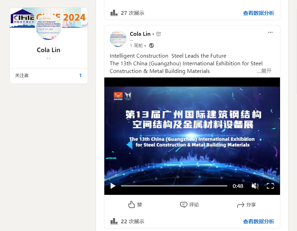This screenshot has height=231, width=297.
Task: Click the globe visibility icon on the post
Action: click(x=151, y=46)
